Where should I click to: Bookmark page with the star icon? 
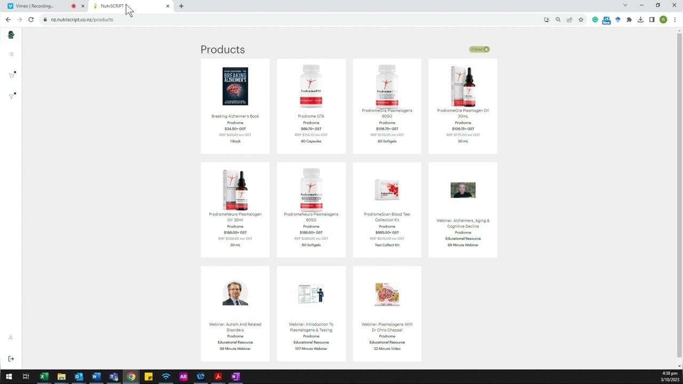coord(581,20)
